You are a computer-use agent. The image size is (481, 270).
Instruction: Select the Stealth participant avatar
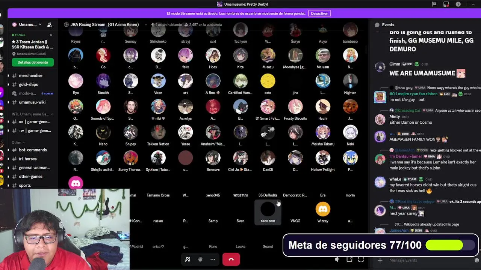pos(103,81)
